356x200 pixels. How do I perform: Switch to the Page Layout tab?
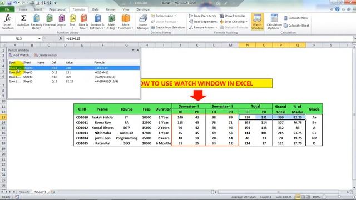point(57,9)
